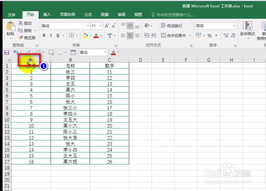Align text left in the ribbon
Screen dimensions: 266x191
pos(123,35)
